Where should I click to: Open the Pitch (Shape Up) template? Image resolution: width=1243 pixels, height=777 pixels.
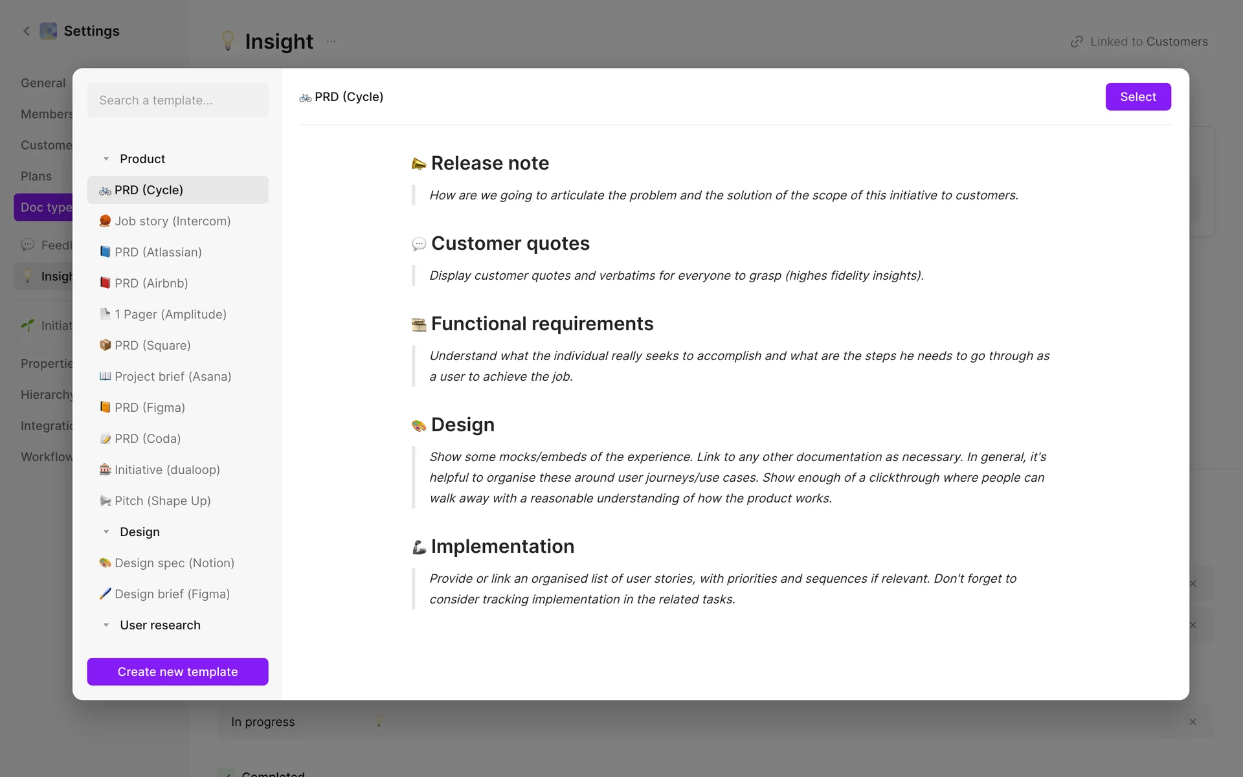(x=162, y=501)
